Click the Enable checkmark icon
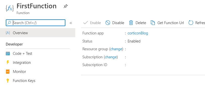The height and width of the screenshot is (91, 205). pos(86,23)
